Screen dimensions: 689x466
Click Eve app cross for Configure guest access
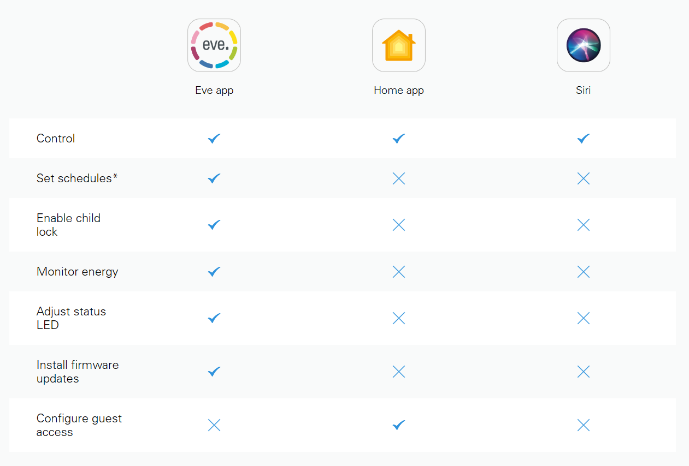point(214,425)
